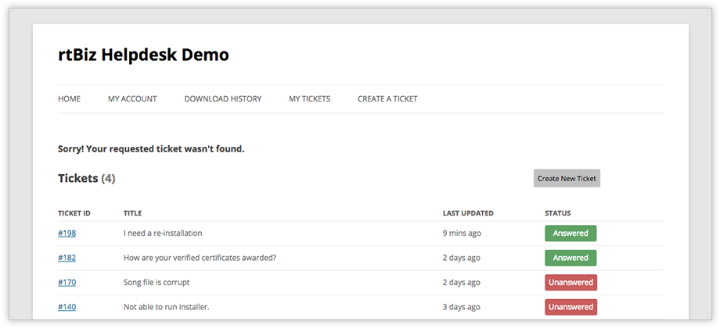Select Unanswered status on installer ticket

[571, 307]
